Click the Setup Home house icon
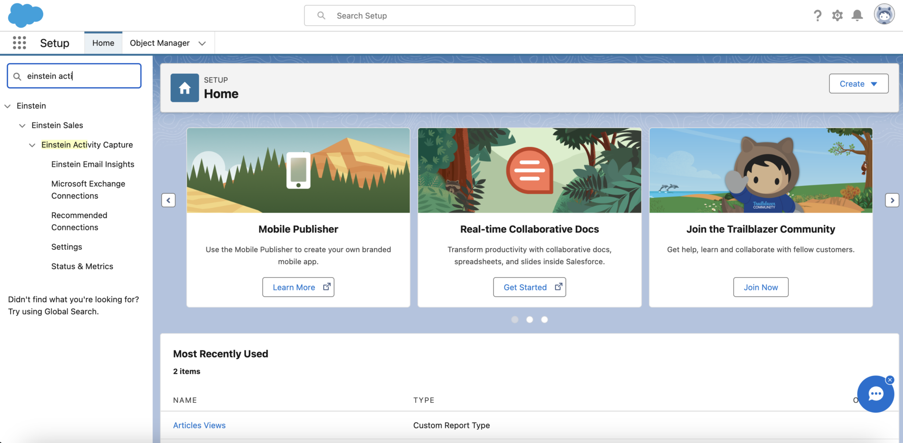This screenshot has height=443, width=903. tap(185, 88)
